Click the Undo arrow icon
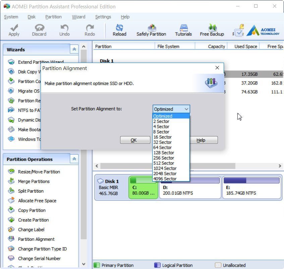This screenshot has height=269, width=284. click(64, 27)
